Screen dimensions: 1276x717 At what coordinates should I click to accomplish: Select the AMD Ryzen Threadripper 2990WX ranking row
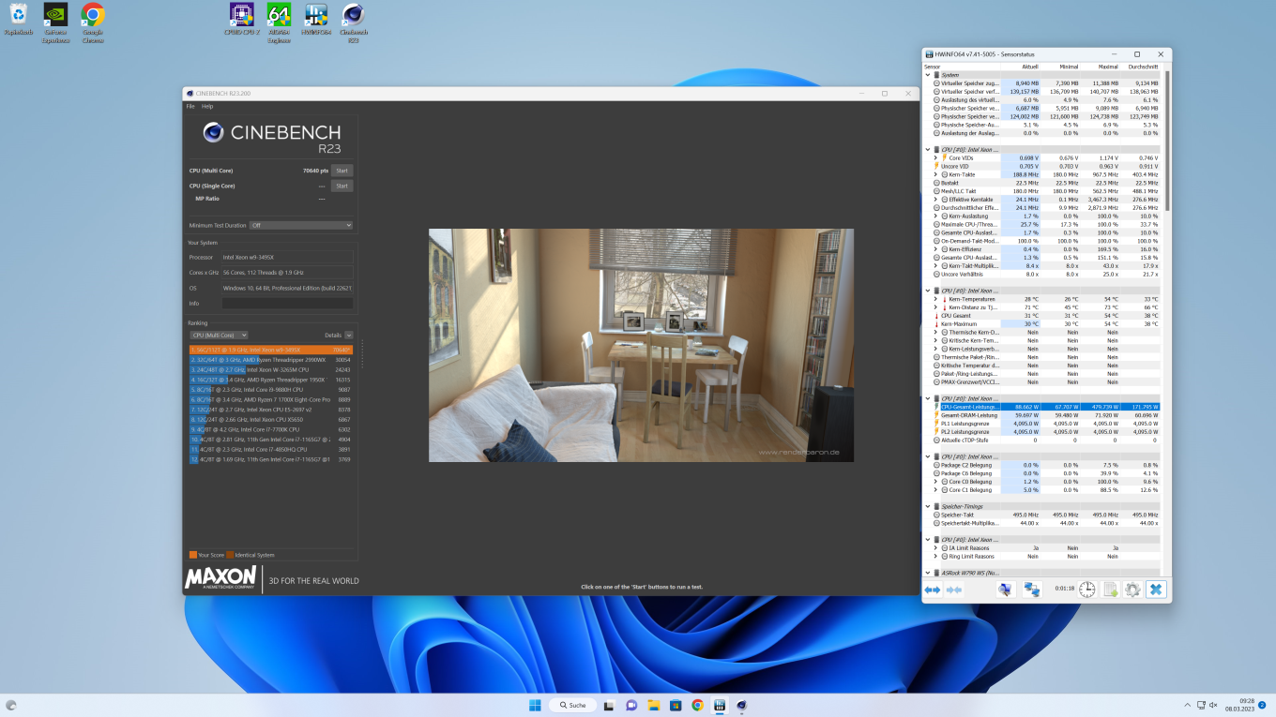click(x=271, y=359)
